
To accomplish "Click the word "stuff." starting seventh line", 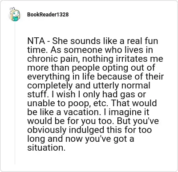I will [x=38, y=94].
